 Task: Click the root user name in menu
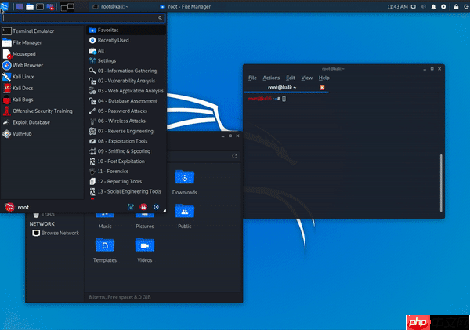click(23, 207)
